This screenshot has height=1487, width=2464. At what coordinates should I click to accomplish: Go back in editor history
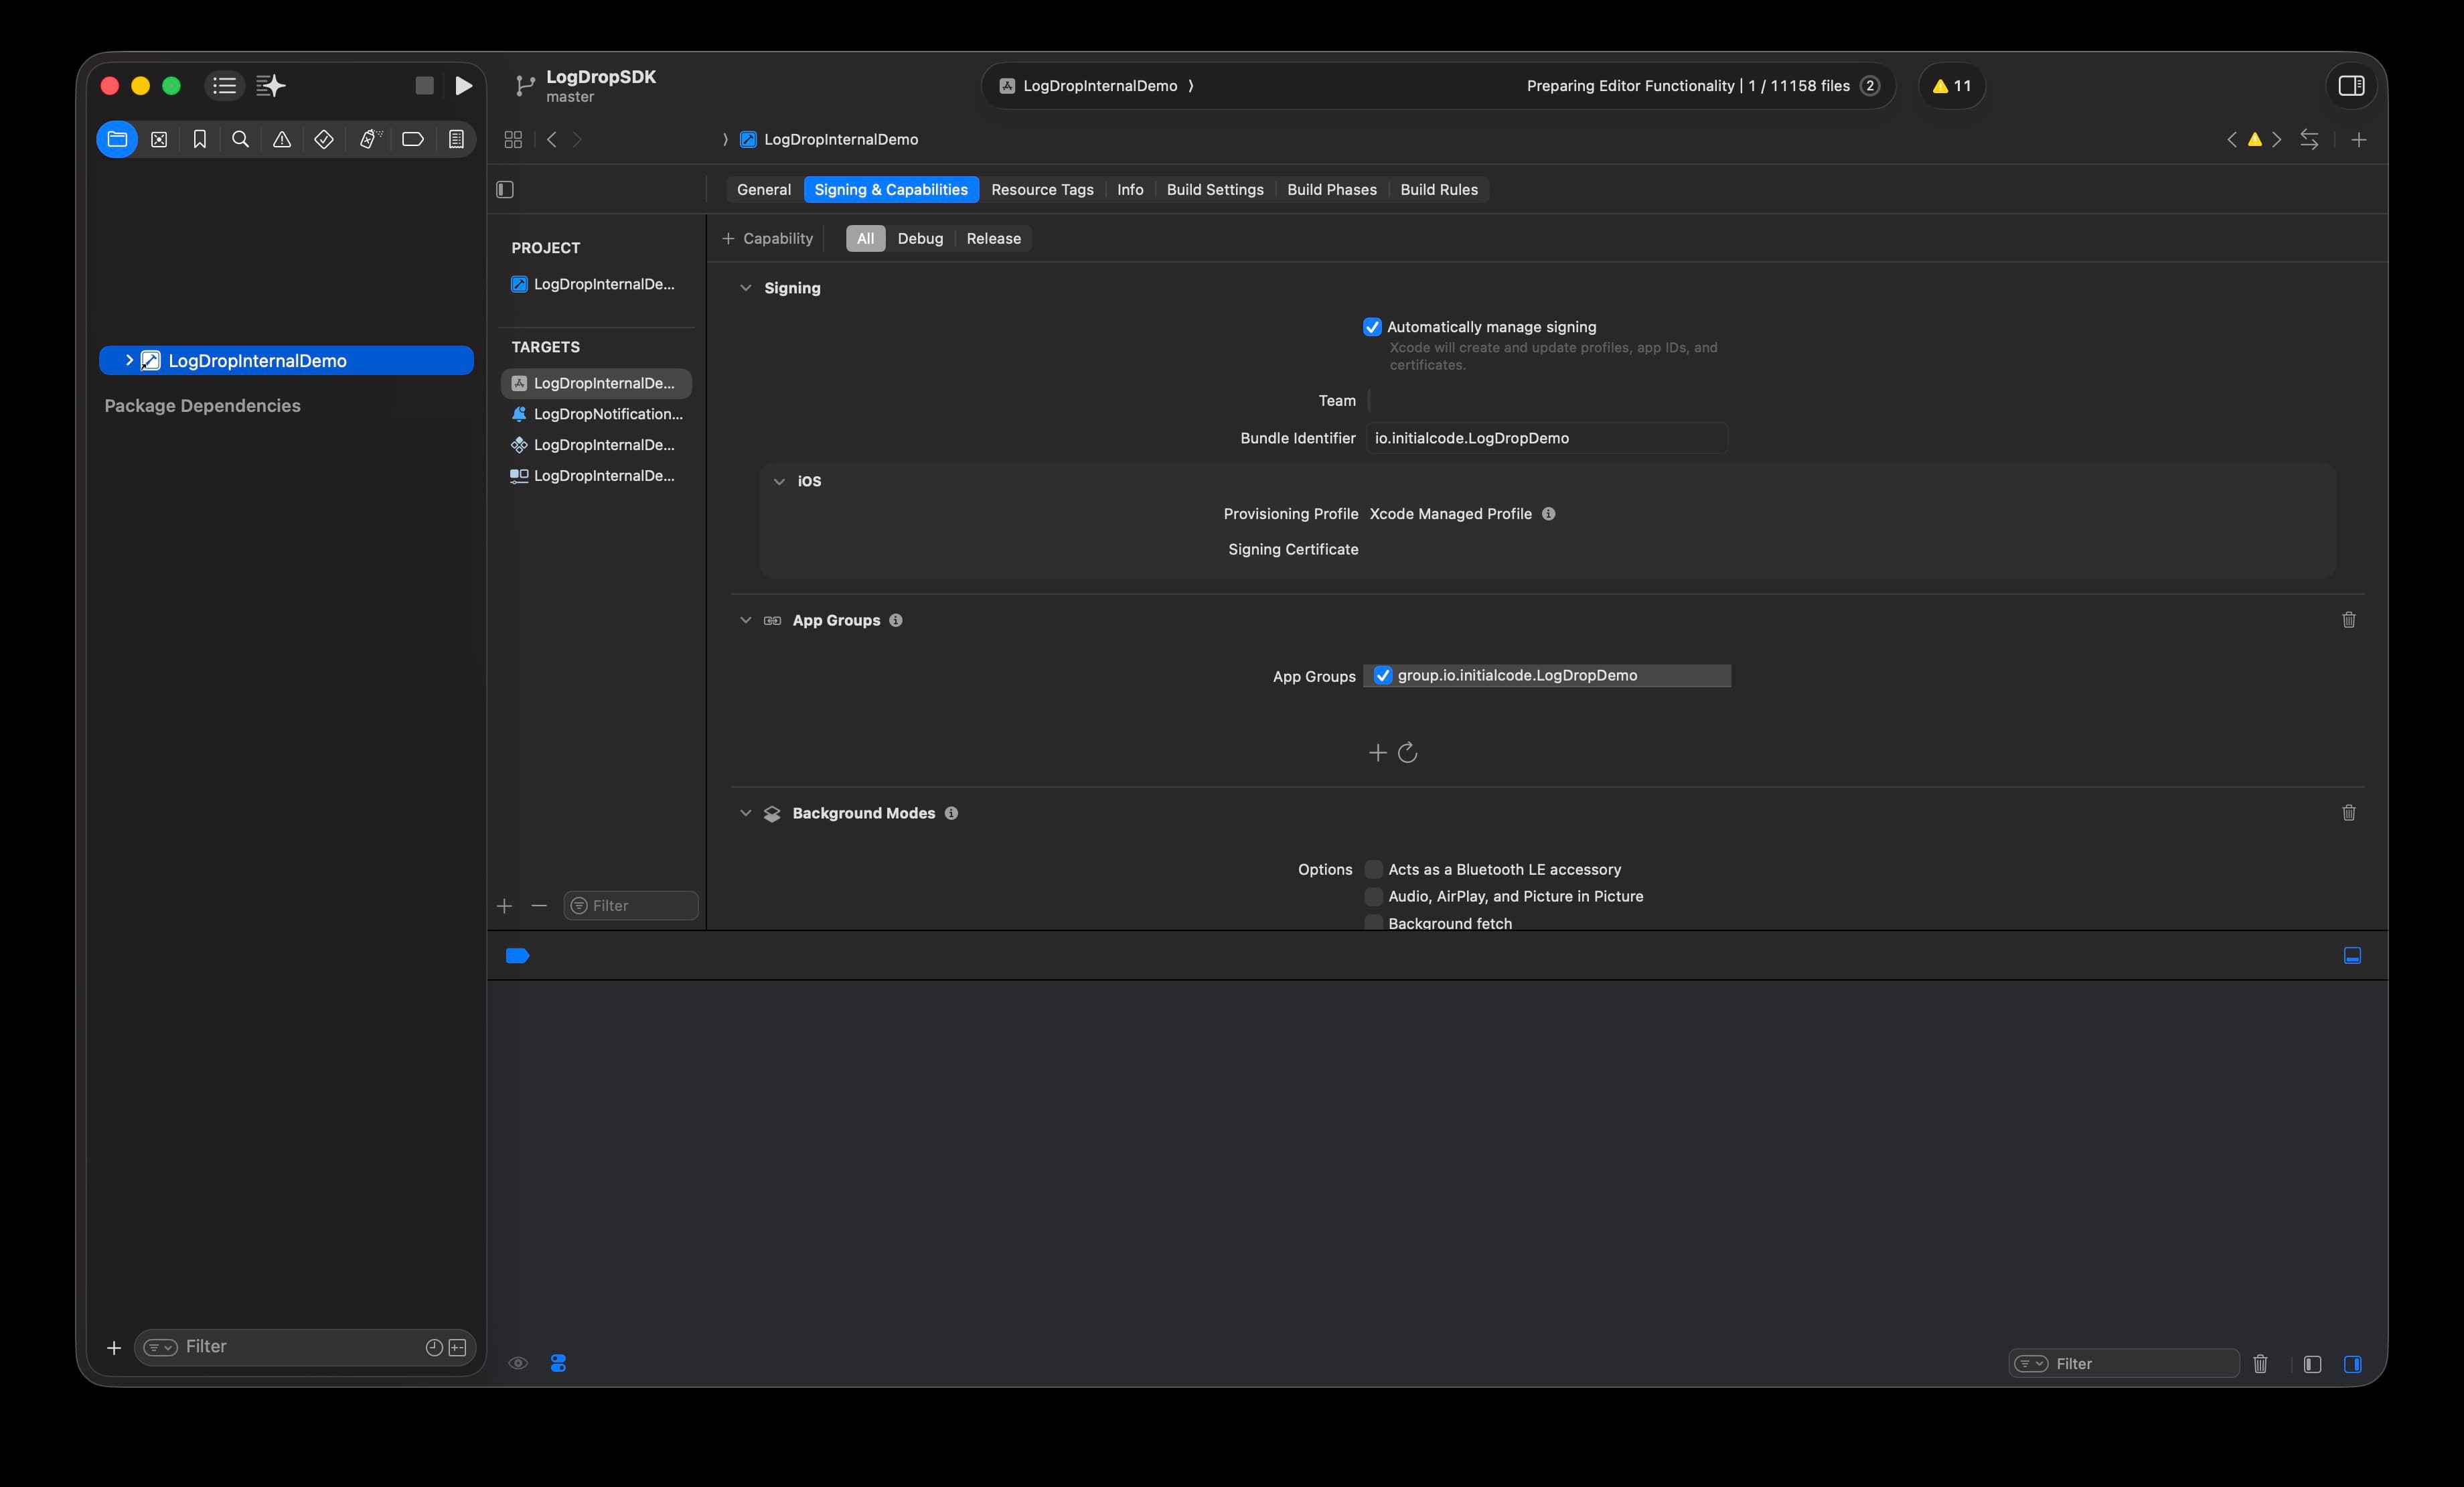552,139
